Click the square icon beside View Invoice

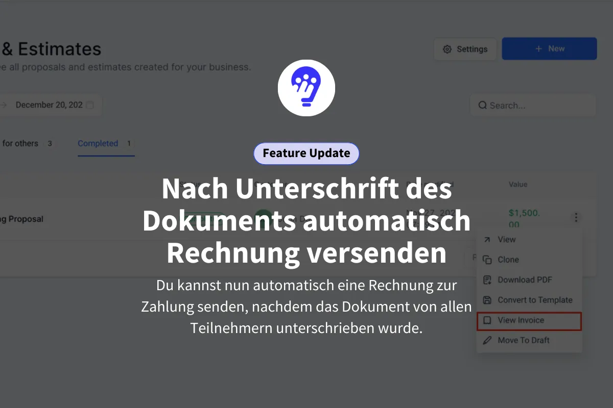tap(487, 320)
